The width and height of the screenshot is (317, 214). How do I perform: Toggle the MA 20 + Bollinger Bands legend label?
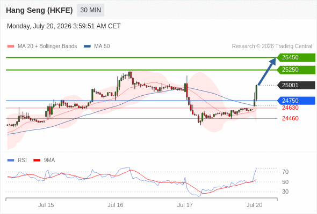coord(47,47)
